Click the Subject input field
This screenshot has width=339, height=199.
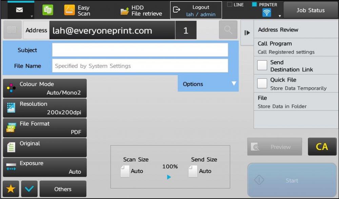click(x=140, y=50)
